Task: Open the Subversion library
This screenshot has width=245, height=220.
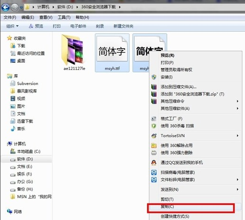Action: click(24, 84)
